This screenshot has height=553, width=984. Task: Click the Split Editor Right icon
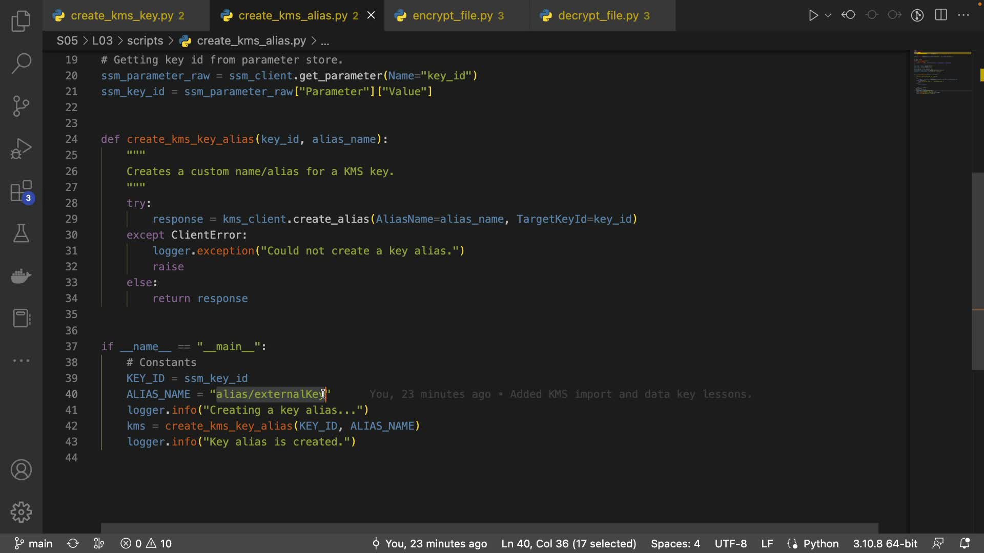coord(941,15)
